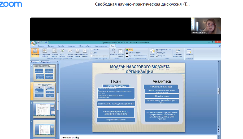Enable the Сетка gridlines checkbox
Image resolution: width=243 pixels, height=139 pixels.
(92, 53)
